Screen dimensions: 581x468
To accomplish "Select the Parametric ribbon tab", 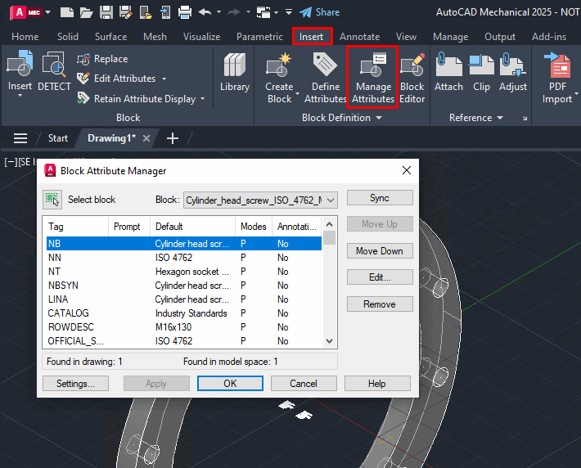I will pos(259,37).
